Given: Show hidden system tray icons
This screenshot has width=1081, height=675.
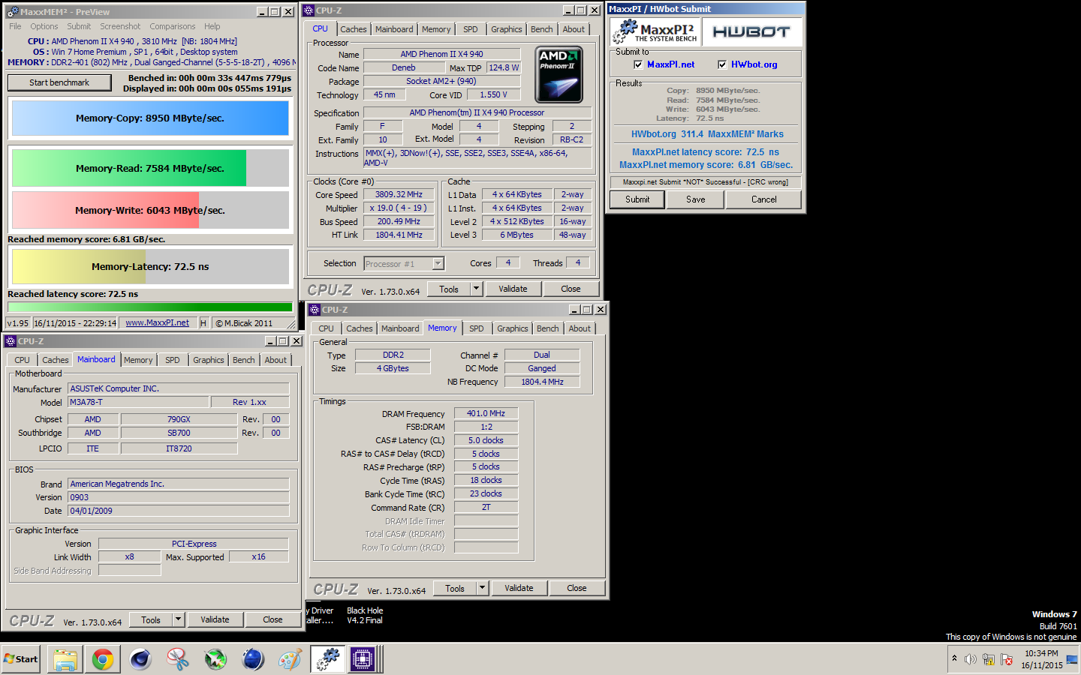Looking at the screenshot, I should [x=954, y=658].
